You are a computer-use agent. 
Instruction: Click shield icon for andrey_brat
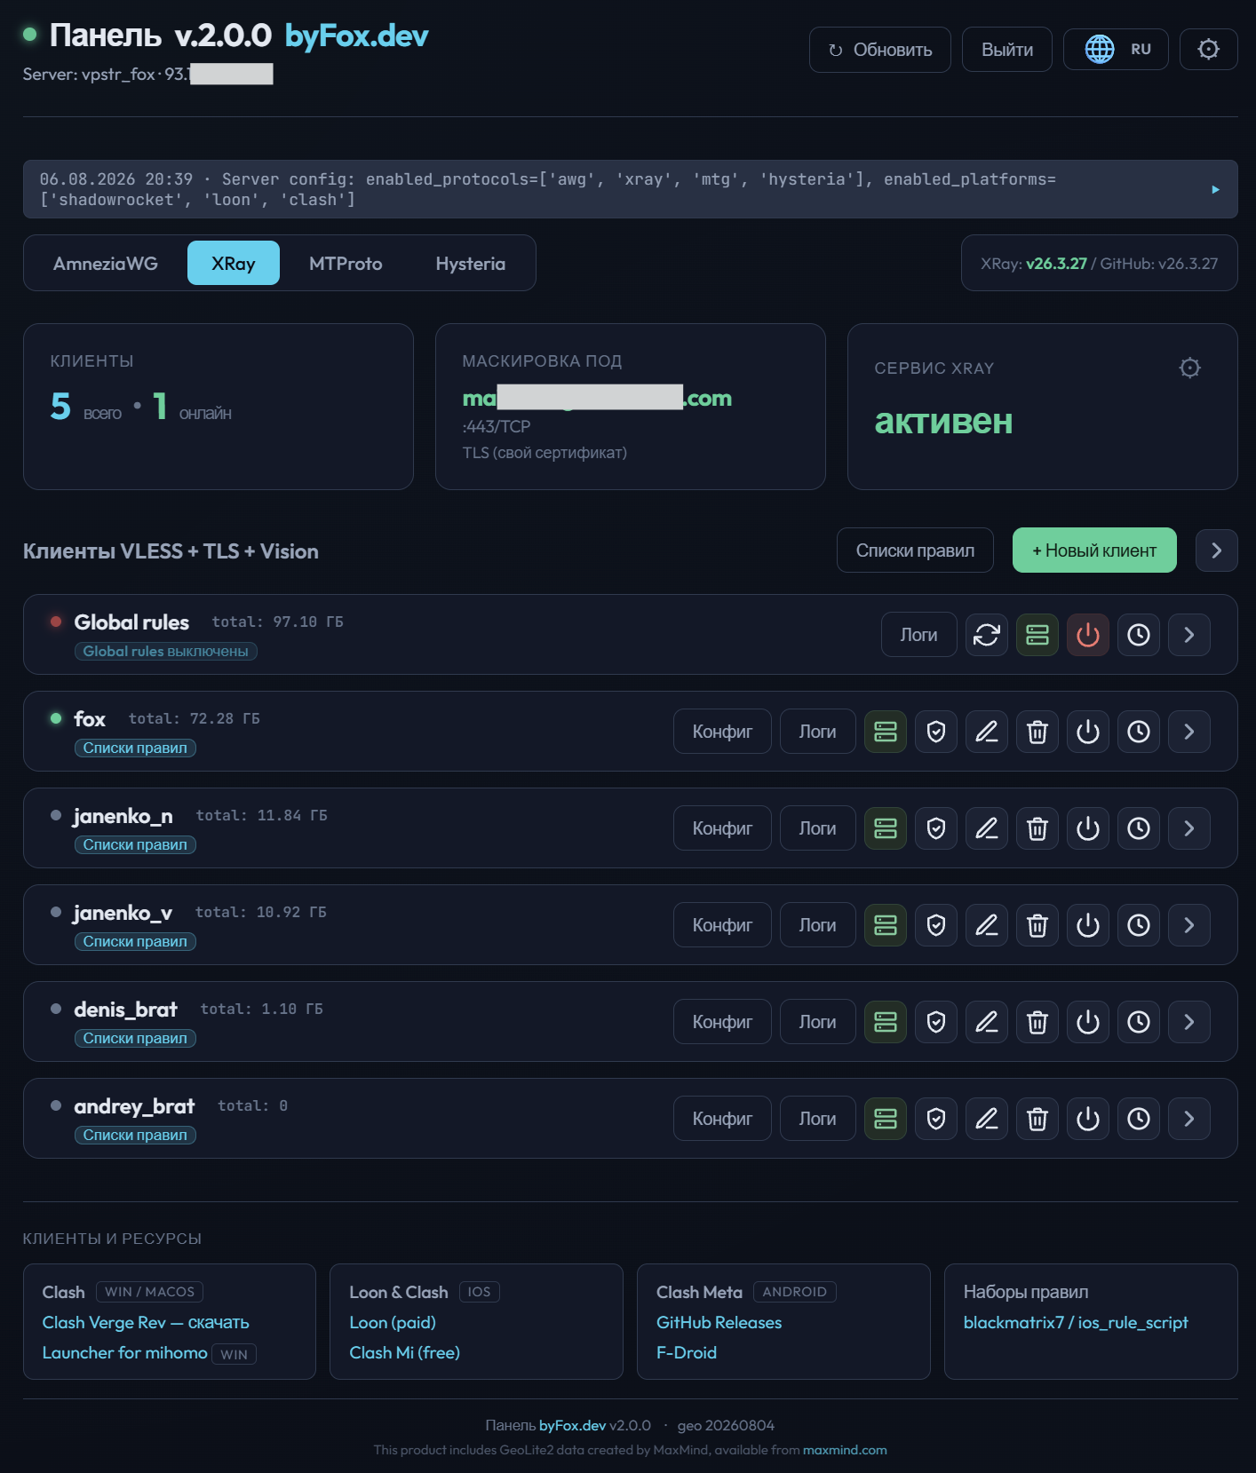point(936,1119)
